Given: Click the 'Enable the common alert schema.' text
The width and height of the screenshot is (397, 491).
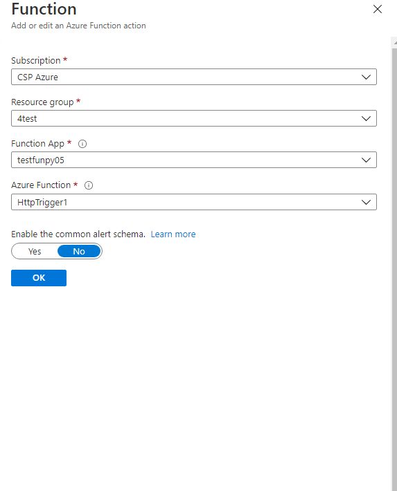Looking at the screenshot, I should [78, 234].
